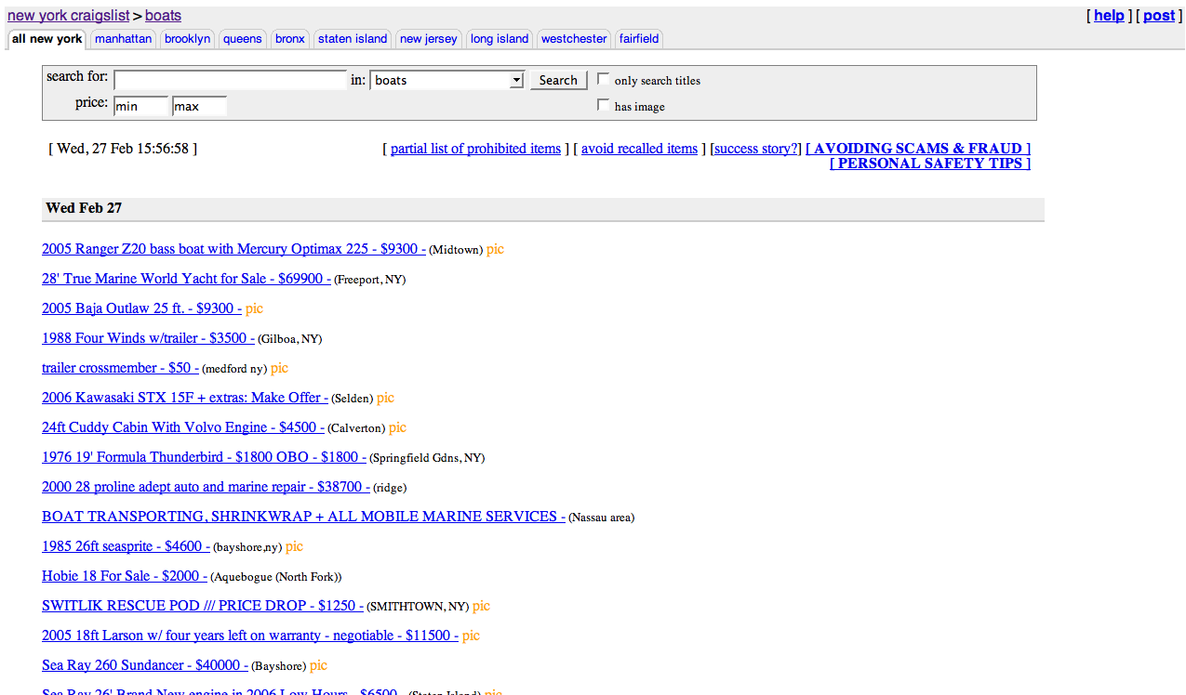Open SWITLIK RESCUE POD listing
Screen dimensions: 1186x695
coord(203,606)
